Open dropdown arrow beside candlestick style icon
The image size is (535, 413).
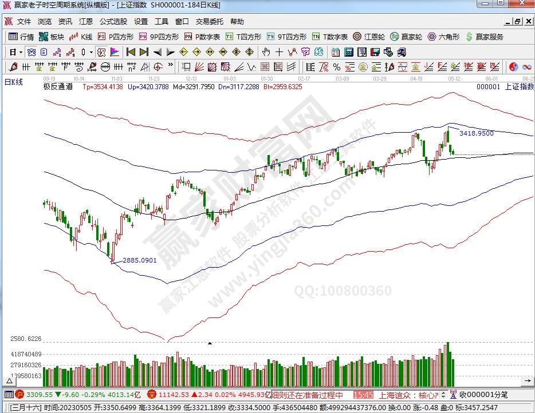coord(91,52)
